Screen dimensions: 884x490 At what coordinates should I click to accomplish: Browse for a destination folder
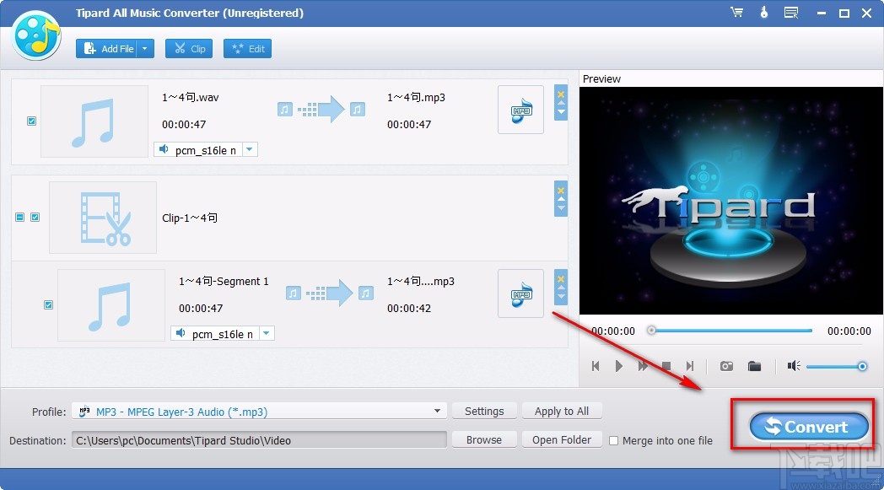(484, 439)
